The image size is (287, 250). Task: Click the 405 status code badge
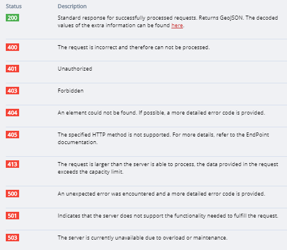click(12, 135)
